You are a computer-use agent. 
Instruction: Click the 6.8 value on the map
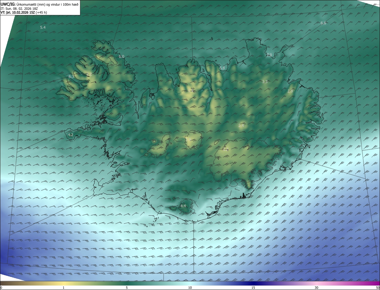(x=222, y=68)
